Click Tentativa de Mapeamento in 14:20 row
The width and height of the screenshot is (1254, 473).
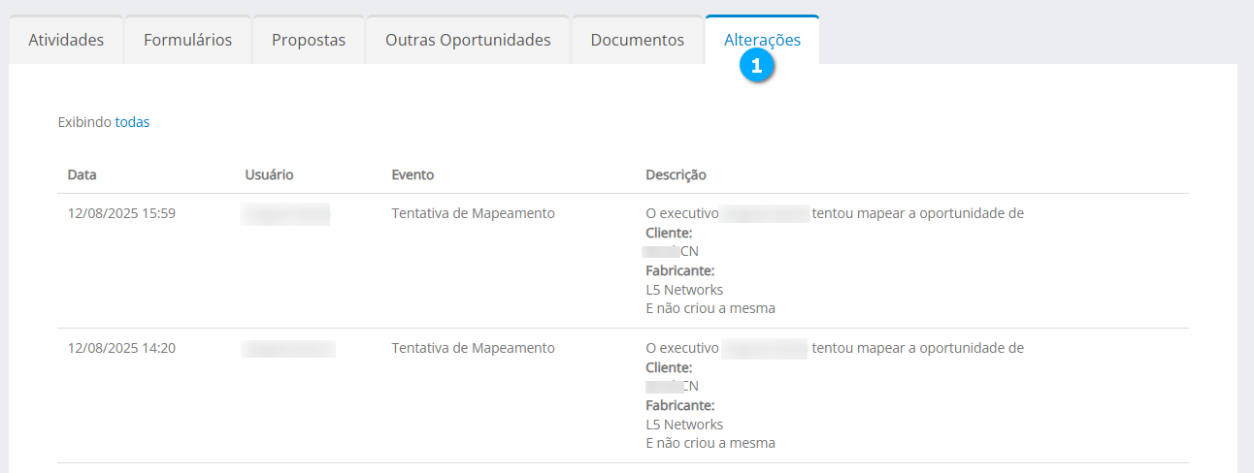(473, 348)
